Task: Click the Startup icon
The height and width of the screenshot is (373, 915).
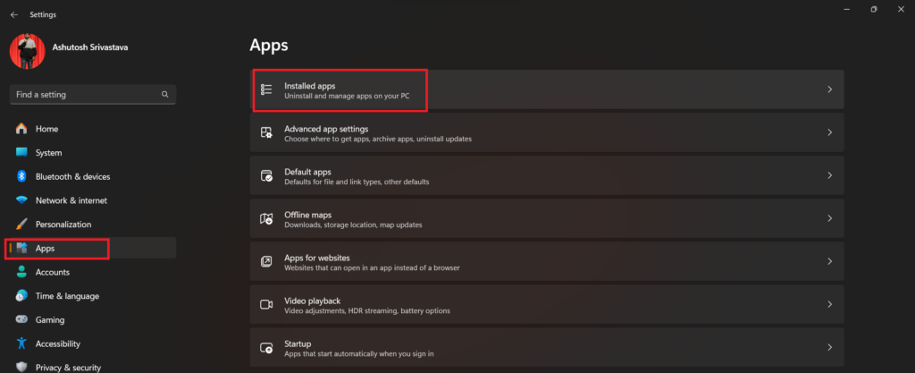Action: click(265, 347)
